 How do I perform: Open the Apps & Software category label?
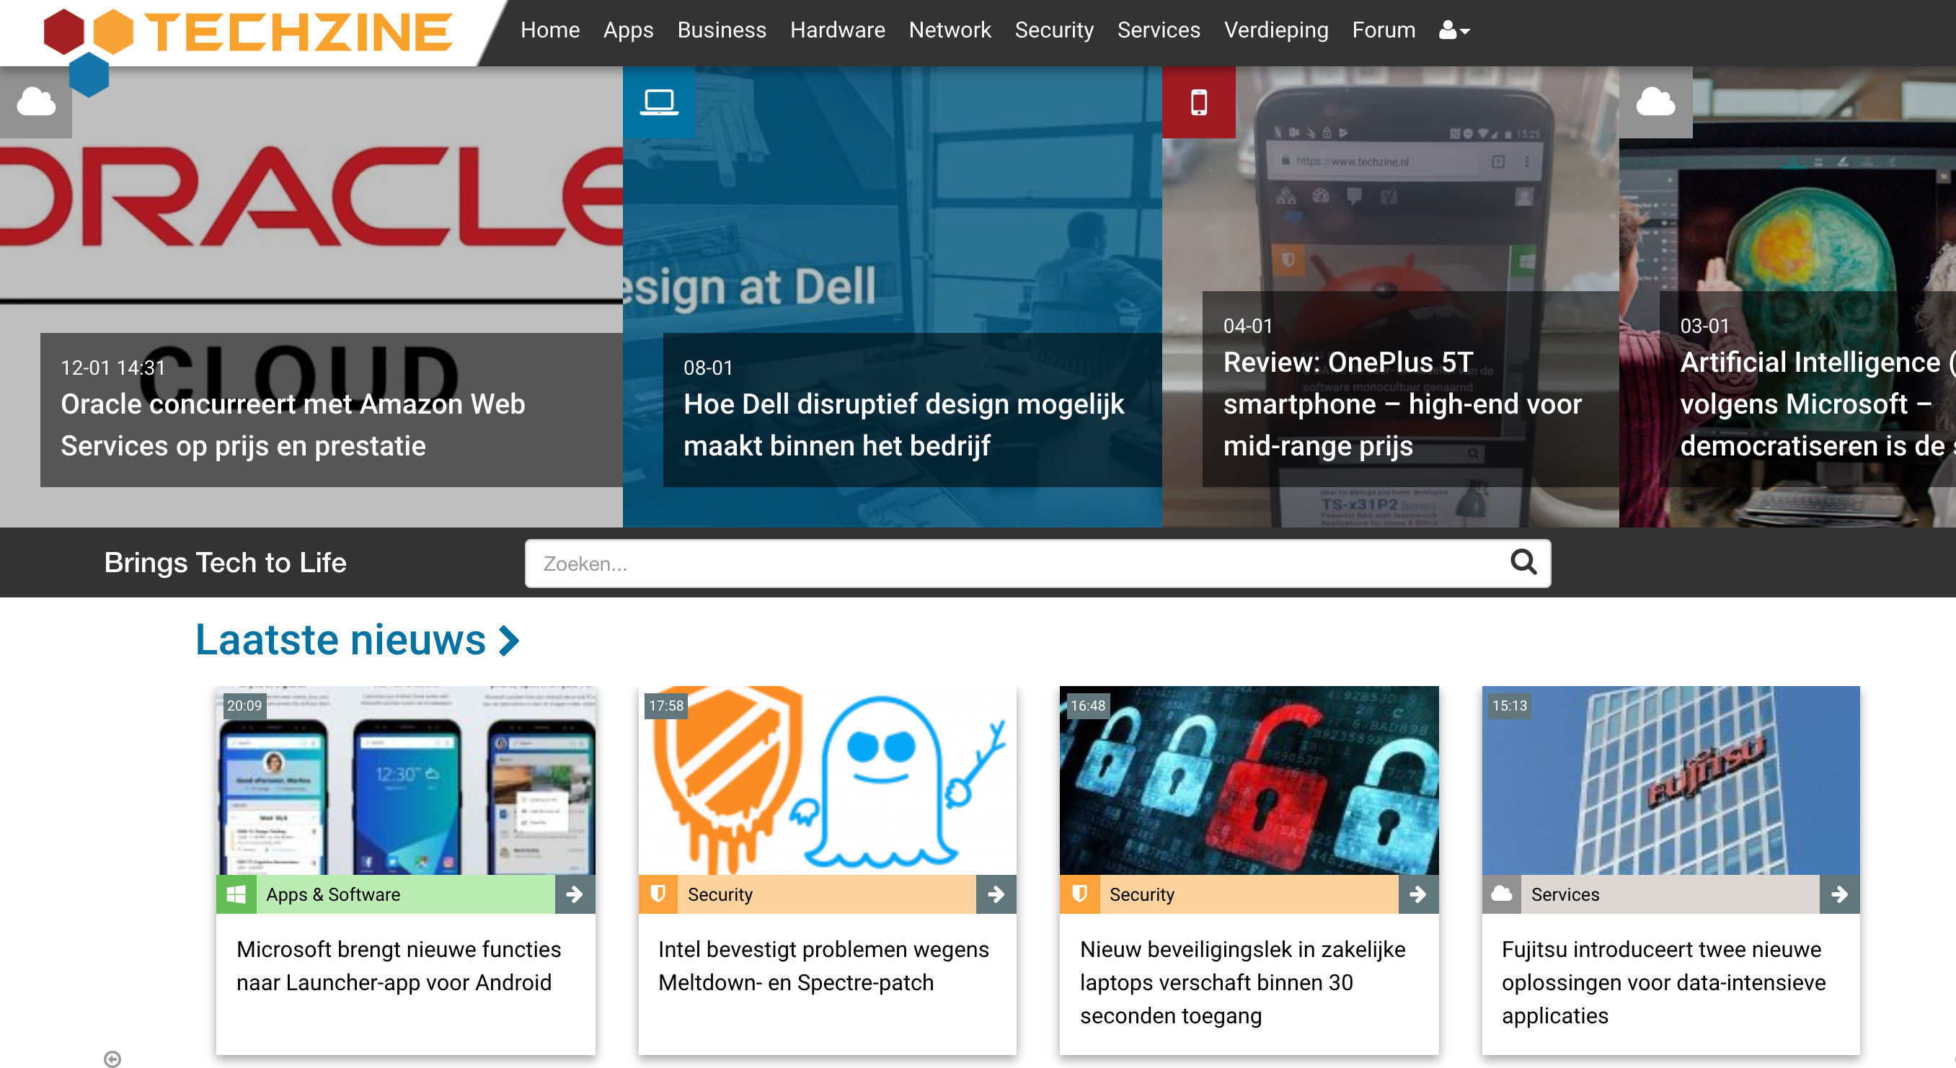pos(332,894)
